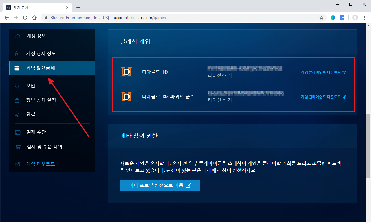Click external-link icon beside 게임 다운로드
The height and width of the screenshot is (222, 371).
coord(17,164)
